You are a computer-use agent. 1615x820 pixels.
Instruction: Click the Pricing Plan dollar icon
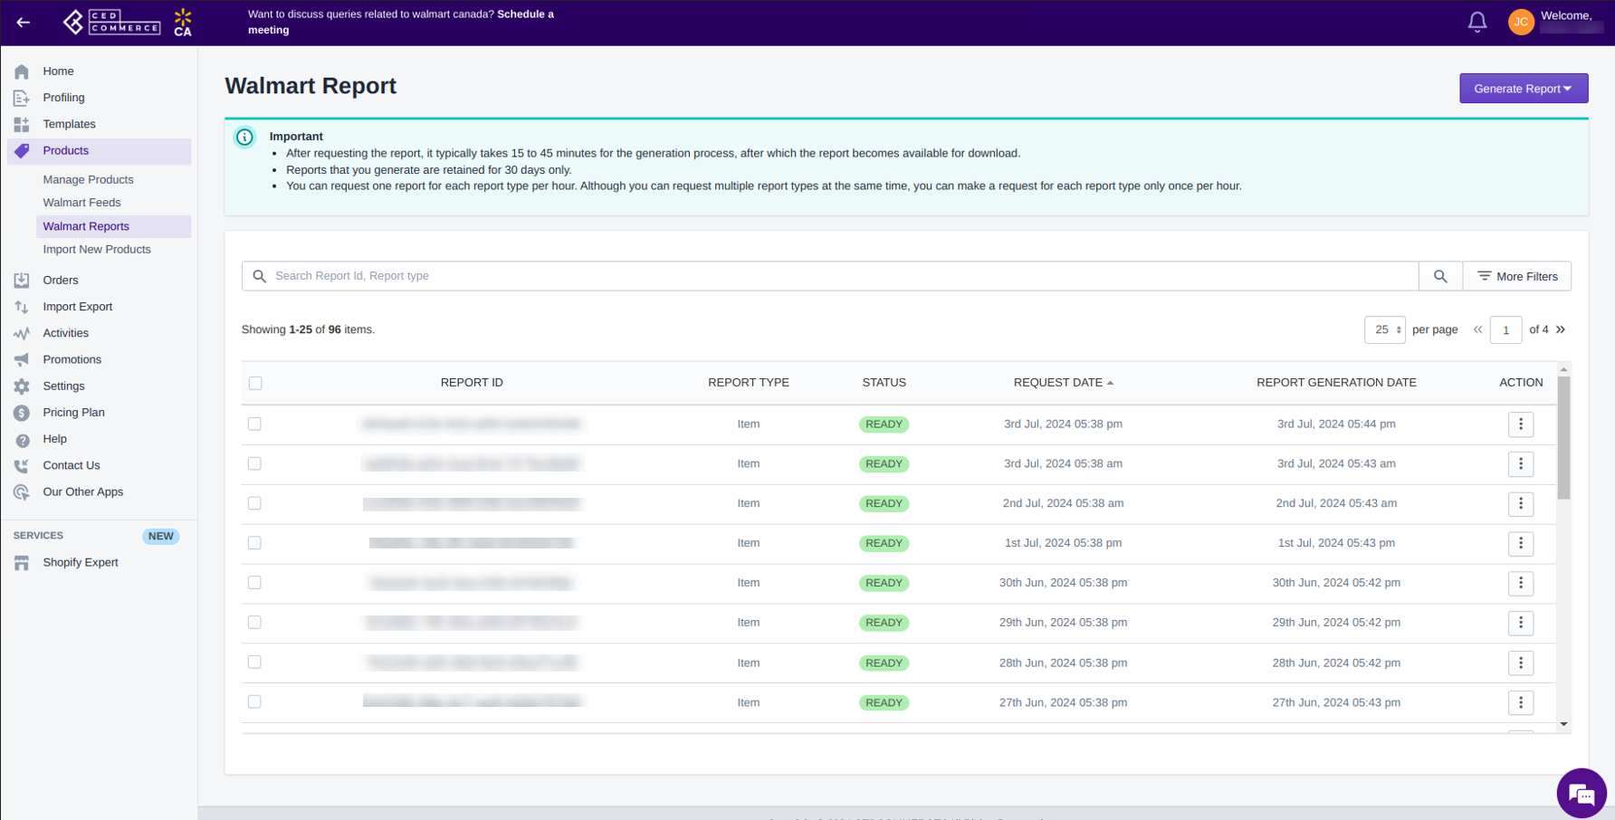click(x=22, y=413)
